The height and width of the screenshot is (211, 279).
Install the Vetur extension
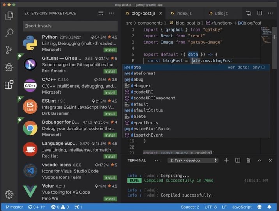pyautogui.click(x=110, y=199)
